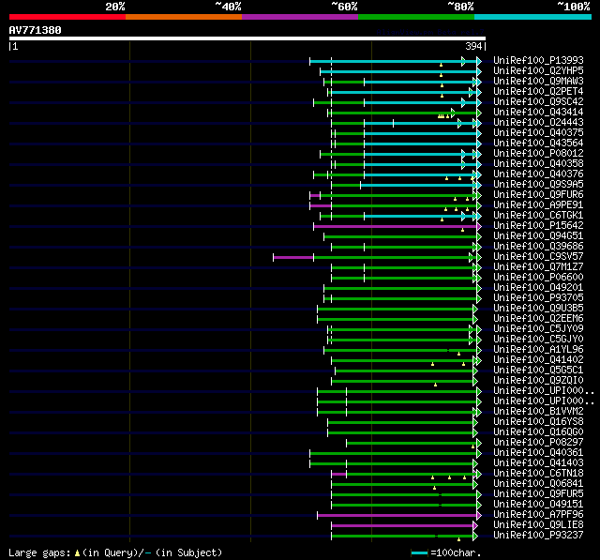Select the UniRef100_Q5G5C1 label
Image resolution: width=600 pixels, height=560 pixels.
coord(538,371)
